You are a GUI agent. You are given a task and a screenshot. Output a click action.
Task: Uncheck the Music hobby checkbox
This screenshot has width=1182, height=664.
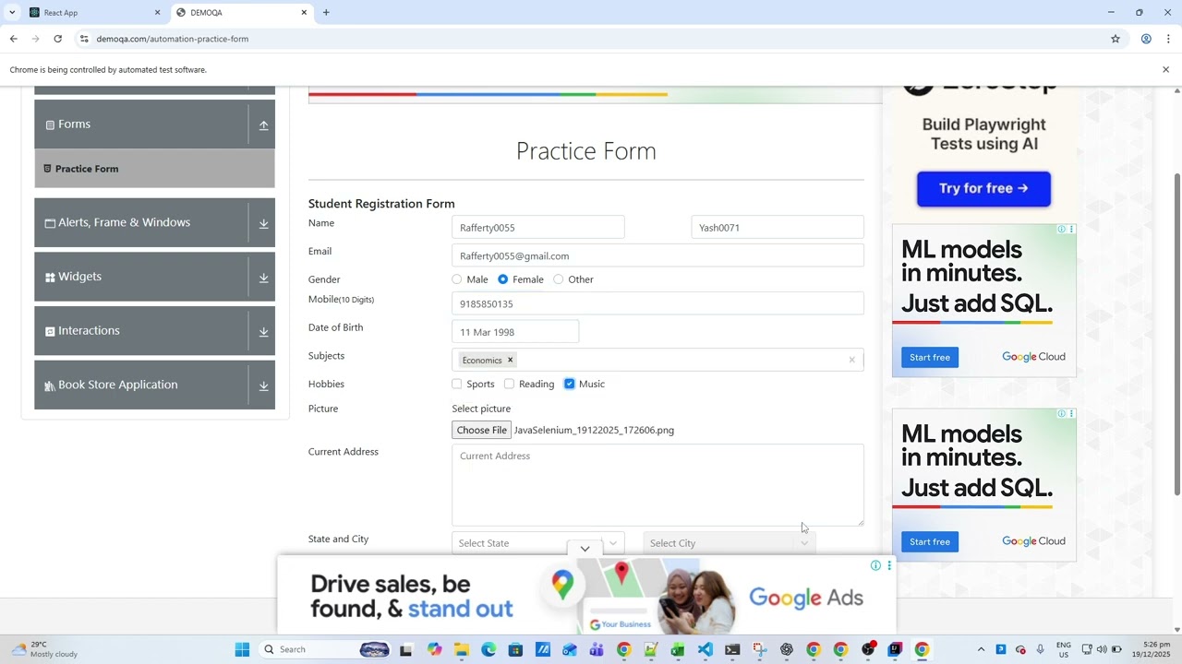(569, 384)
